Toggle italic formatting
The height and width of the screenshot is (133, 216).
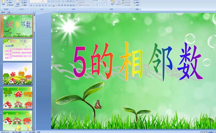(x=34, y=5)
